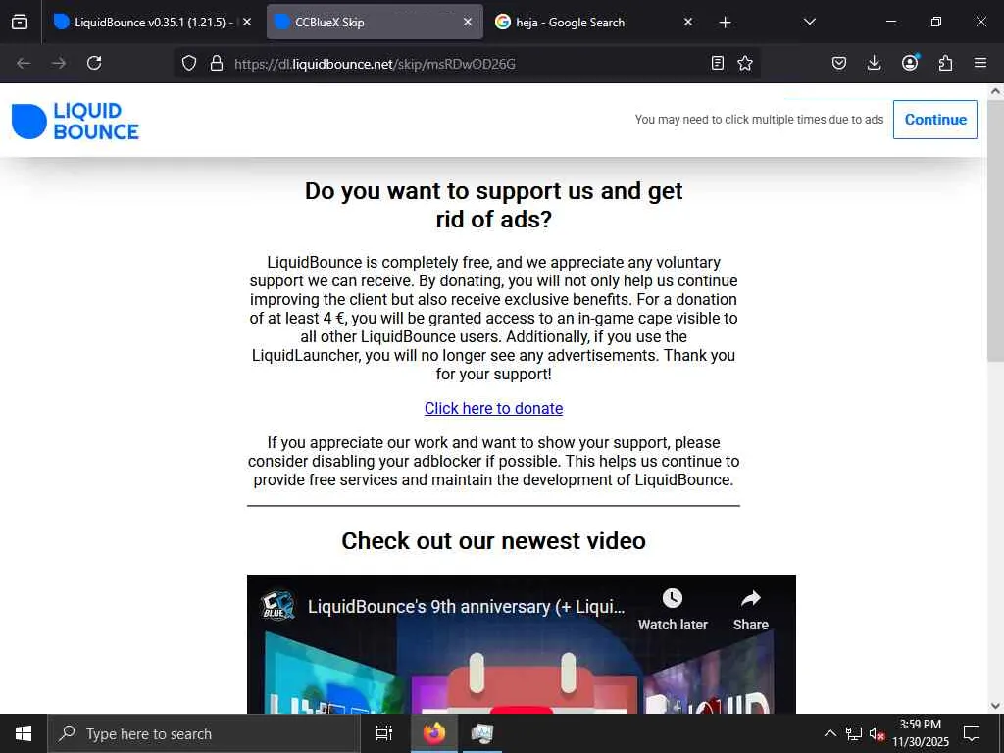
Task: Open Firefox recent browsing view icon
Action: [20, 22]
